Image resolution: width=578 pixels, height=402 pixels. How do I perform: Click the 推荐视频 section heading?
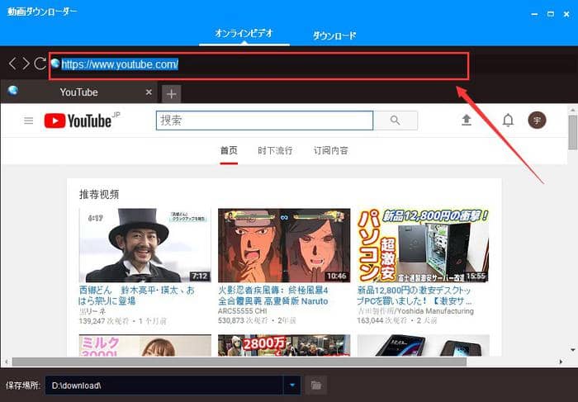(x=99, y=194)
